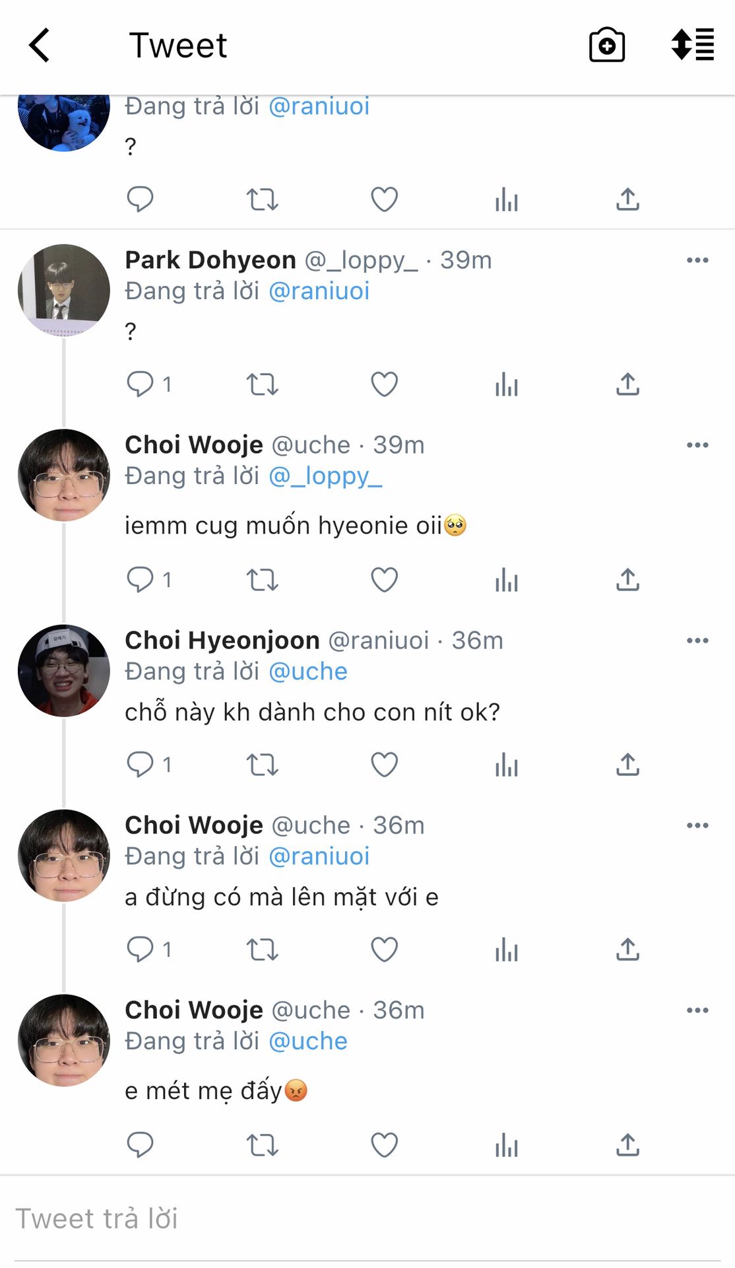Open Park Dohyeon's profile picture
The width and height of the screenshot is (735, 1268).
64,291
